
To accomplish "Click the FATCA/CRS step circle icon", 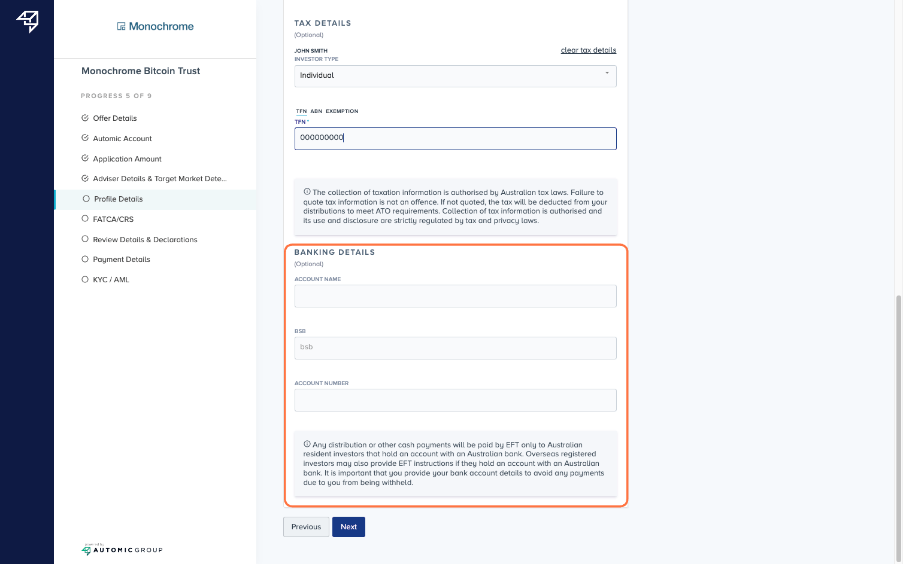I will (x=85, y=219).
